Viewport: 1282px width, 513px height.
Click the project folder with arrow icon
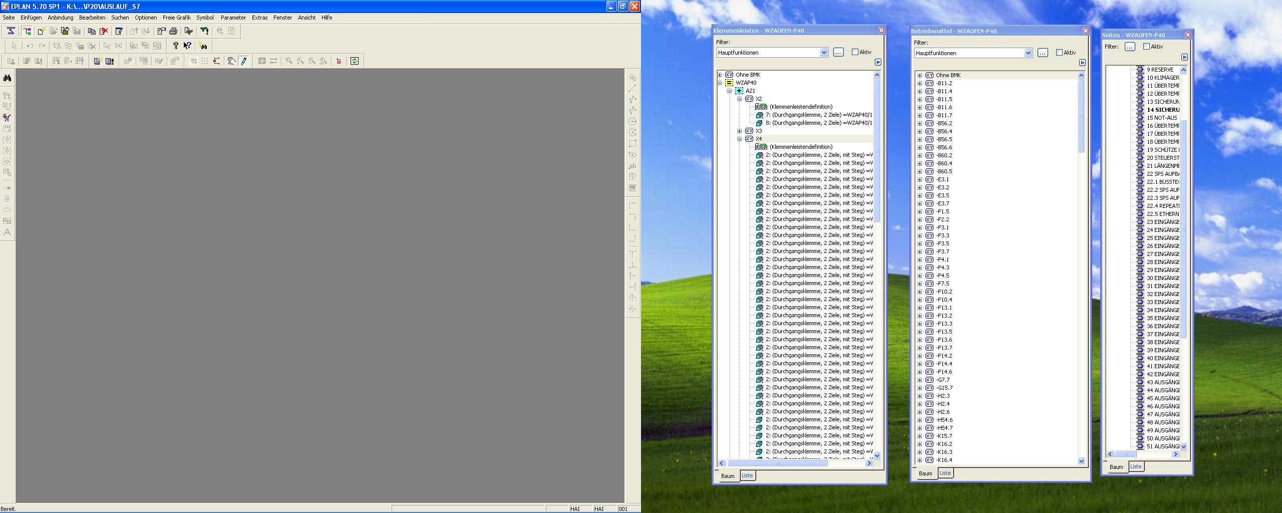click(65, 31)
